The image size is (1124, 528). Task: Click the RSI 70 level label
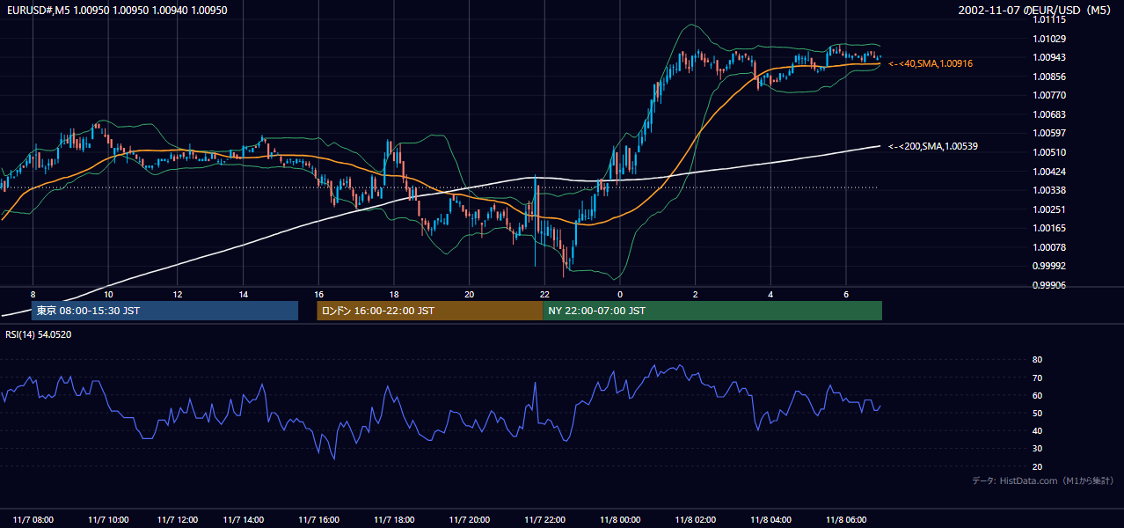pos(1037,378)
